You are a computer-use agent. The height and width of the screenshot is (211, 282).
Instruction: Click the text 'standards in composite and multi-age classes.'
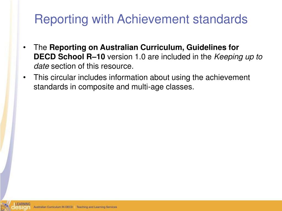pos(114,87)
